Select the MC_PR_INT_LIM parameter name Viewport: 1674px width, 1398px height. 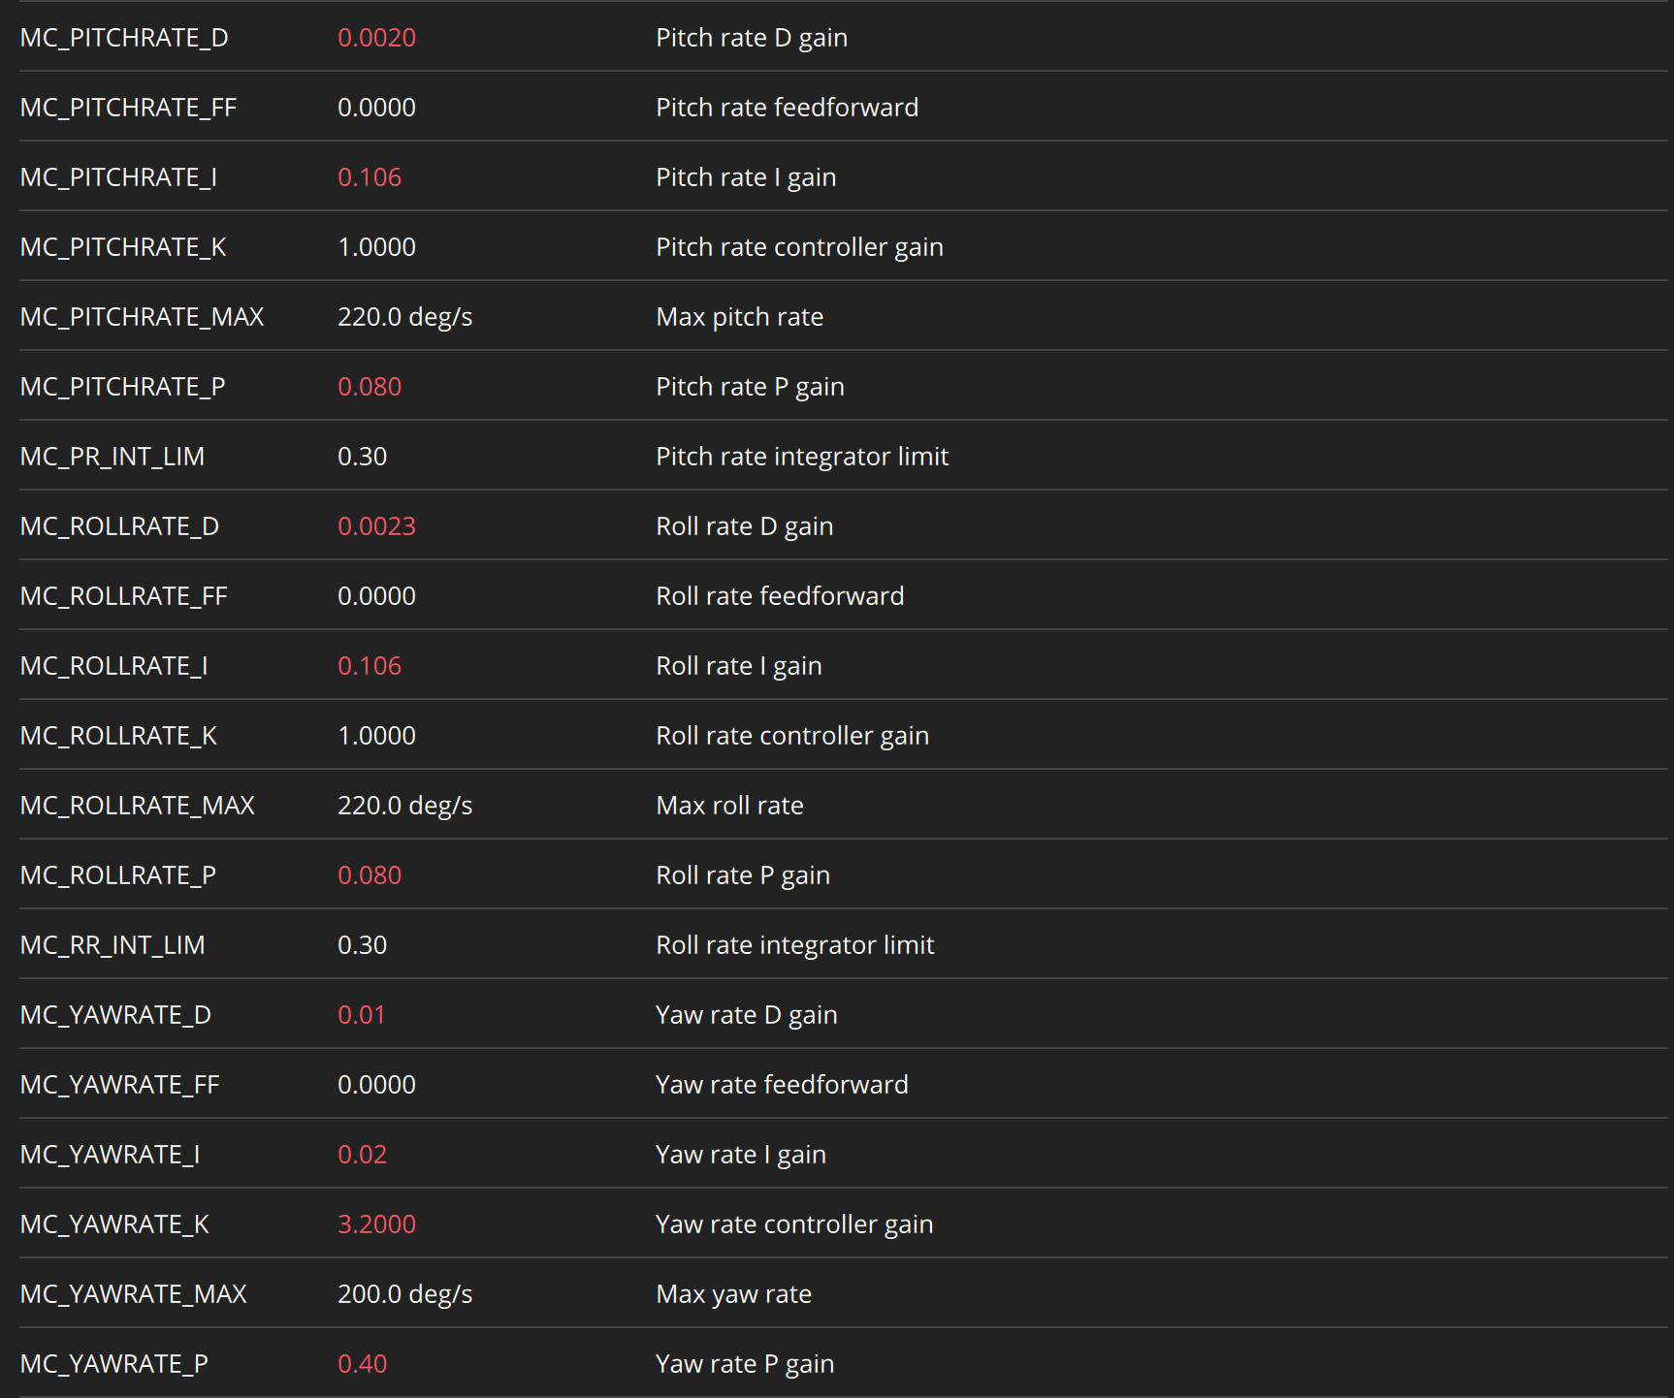tap(113, 457)
